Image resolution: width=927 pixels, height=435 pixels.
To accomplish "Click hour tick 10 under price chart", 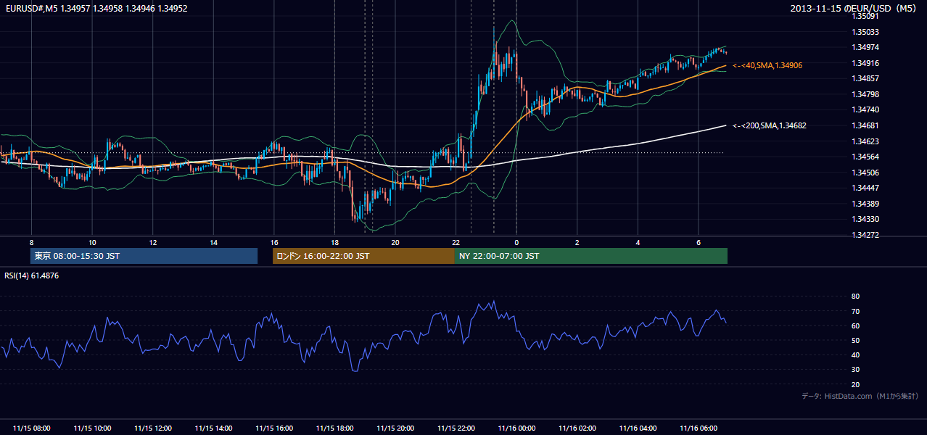I will [92, 242].
